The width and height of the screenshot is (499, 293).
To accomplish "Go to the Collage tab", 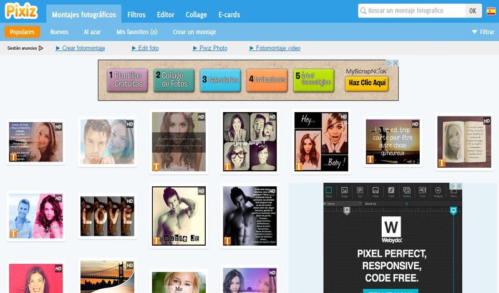I will coord(196,14).
